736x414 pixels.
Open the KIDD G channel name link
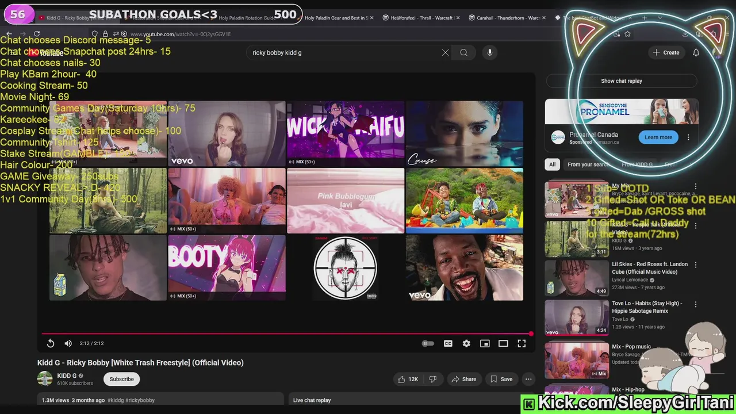click(x=67, y=375)
